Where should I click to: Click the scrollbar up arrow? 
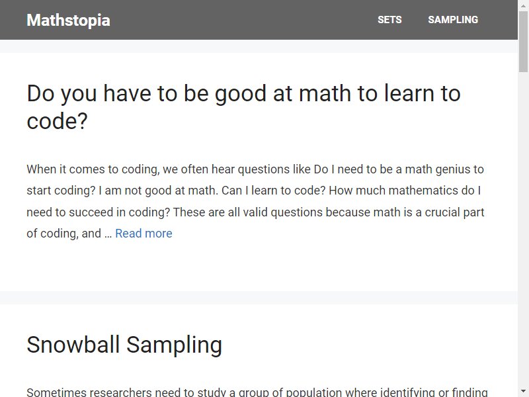pyautogui.click(x=523, y=5)
